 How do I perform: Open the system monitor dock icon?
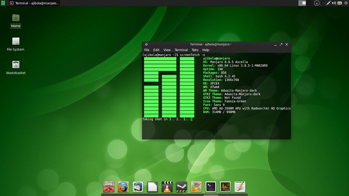(x=225, y=187)
